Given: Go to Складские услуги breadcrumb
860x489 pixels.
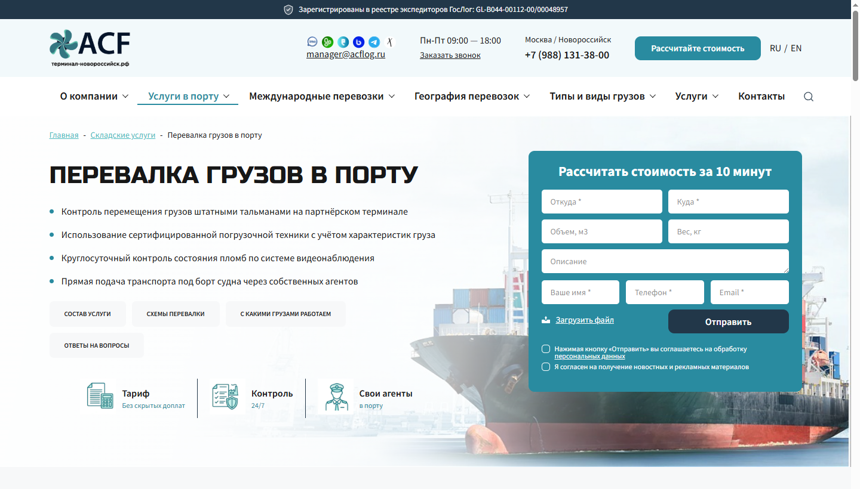Looking at the screenshot, I should click(x=123, y=135).
